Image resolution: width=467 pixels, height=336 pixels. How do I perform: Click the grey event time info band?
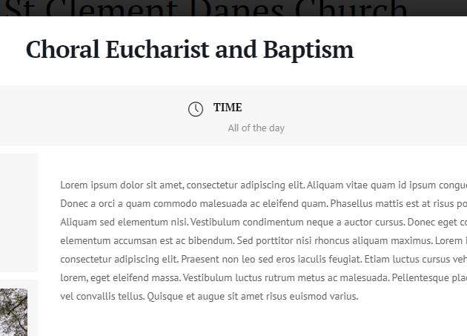[x=233, y=116]
